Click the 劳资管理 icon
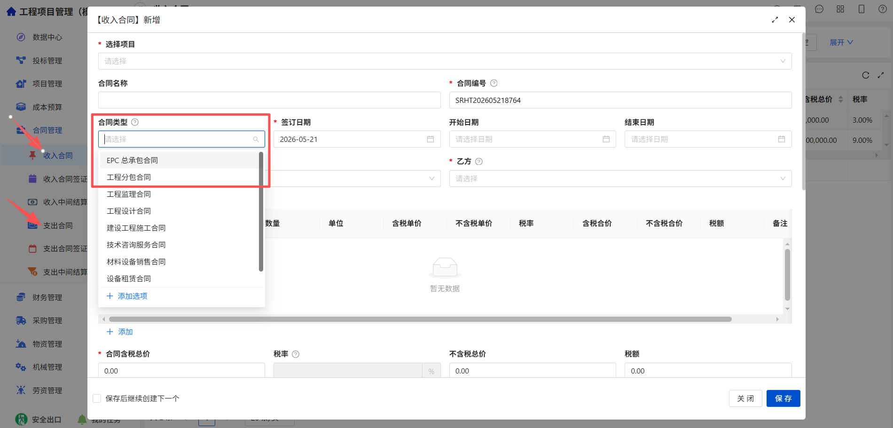Image resolution: width=893 pixels, height=428 pixels. click(x=21, y=390)
